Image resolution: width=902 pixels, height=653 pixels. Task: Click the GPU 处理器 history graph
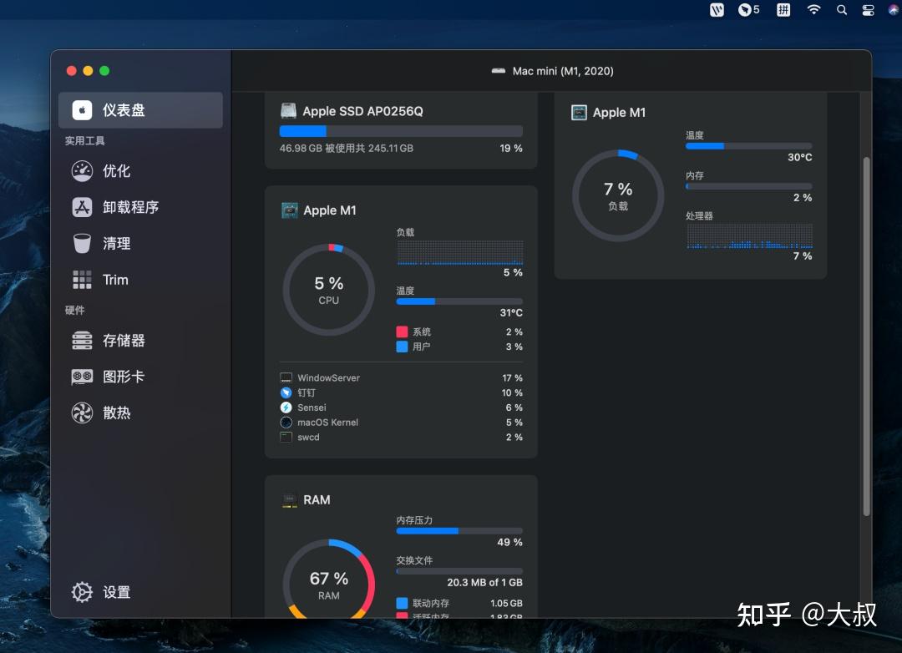pyautogui.click(x=749, y=235)
